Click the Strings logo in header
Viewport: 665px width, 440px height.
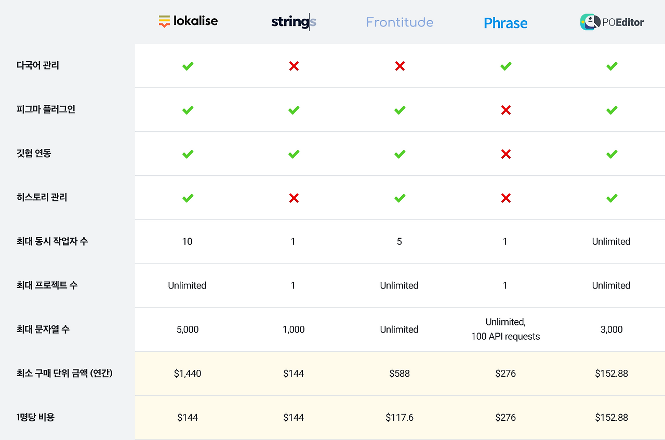pyautogui.click(x=294, y=22)
